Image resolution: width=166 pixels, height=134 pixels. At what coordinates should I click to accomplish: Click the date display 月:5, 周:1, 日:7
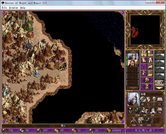(145, 130)
